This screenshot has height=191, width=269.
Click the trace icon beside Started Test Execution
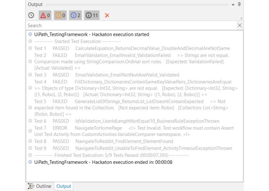point(30,41)
